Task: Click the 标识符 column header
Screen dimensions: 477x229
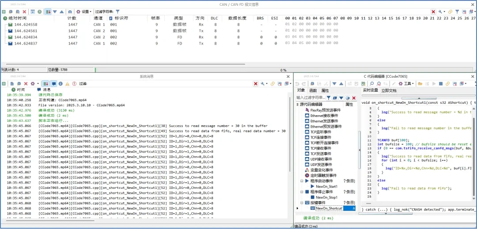Action: tap(121, 18)
